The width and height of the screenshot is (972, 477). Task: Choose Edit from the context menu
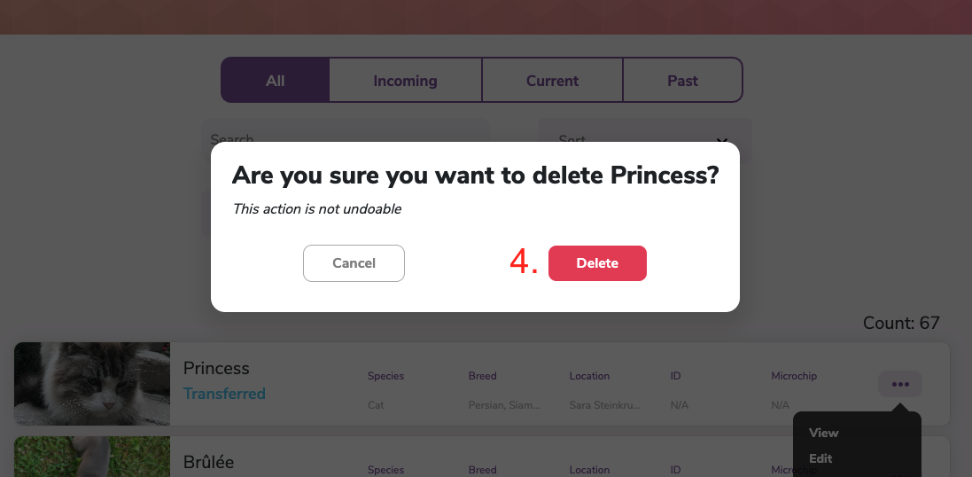pos(821,458)
